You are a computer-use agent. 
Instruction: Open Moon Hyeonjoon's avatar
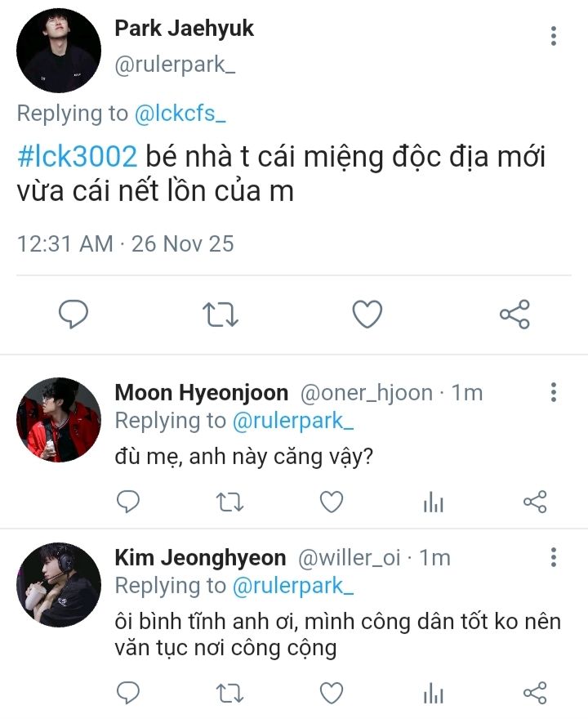[x=59, y=420]
